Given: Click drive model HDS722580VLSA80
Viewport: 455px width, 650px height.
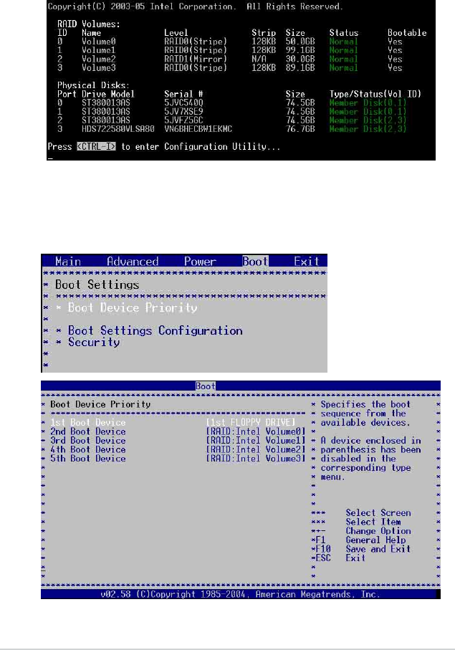Looking at the screenshot, I should click(x=118, y=129).
